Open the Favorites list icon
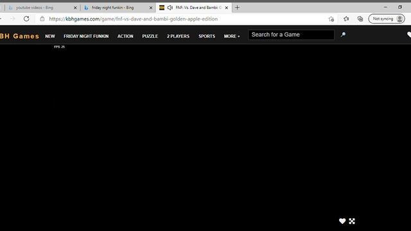Screen dimensions: 411x231 pos(346,19)
